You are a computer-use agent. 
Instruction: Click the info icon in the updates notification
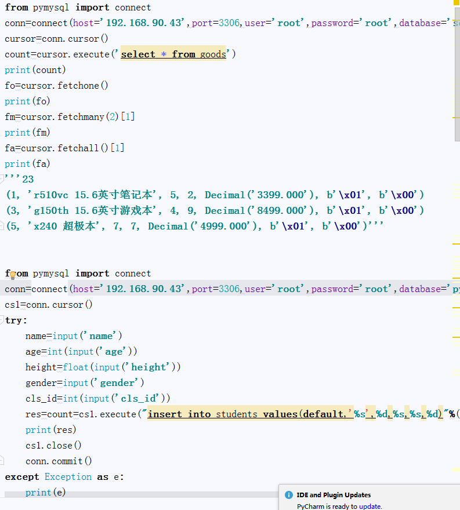pos(289,495)
